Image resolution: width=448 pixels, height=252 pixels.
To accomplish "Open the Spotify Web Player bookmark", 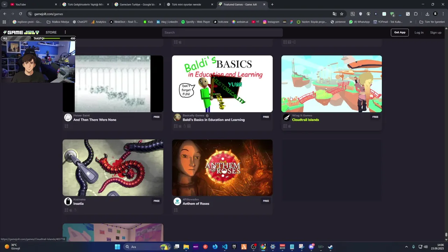I will click(196, 22).
